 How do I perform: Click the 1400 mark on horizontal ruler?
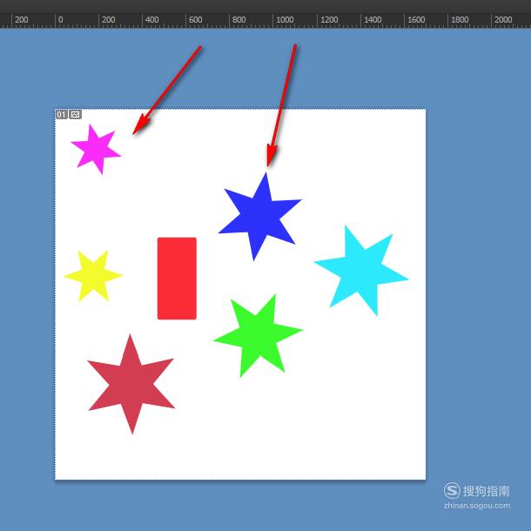click(x=373, y=20)
